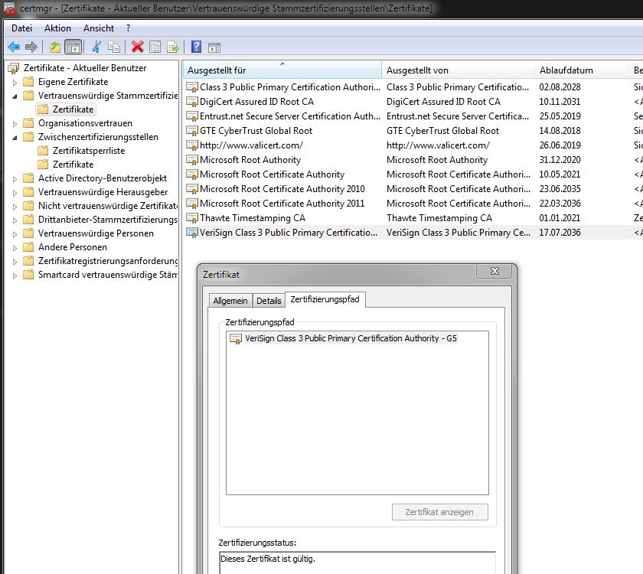Click folder icon of Zertifikatsperrliste
The height and width of the screenshot is (574, 643).
coord(43,151)
